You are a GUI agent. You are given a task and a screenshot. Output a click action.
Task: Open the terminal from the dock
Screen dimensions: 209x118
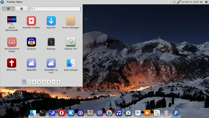(43, 113)
